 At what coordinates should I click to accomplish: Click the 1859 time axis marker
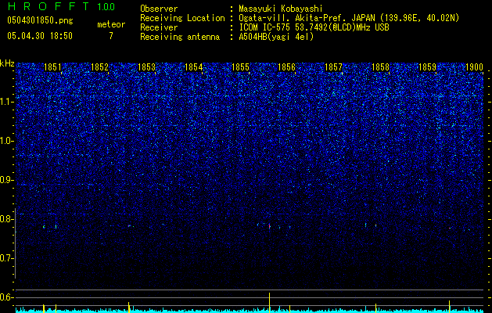pos(427,67)
